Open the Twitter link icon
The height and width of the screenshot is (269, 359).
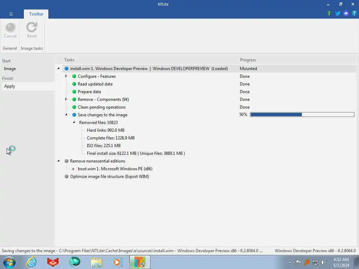coord(338,14)
